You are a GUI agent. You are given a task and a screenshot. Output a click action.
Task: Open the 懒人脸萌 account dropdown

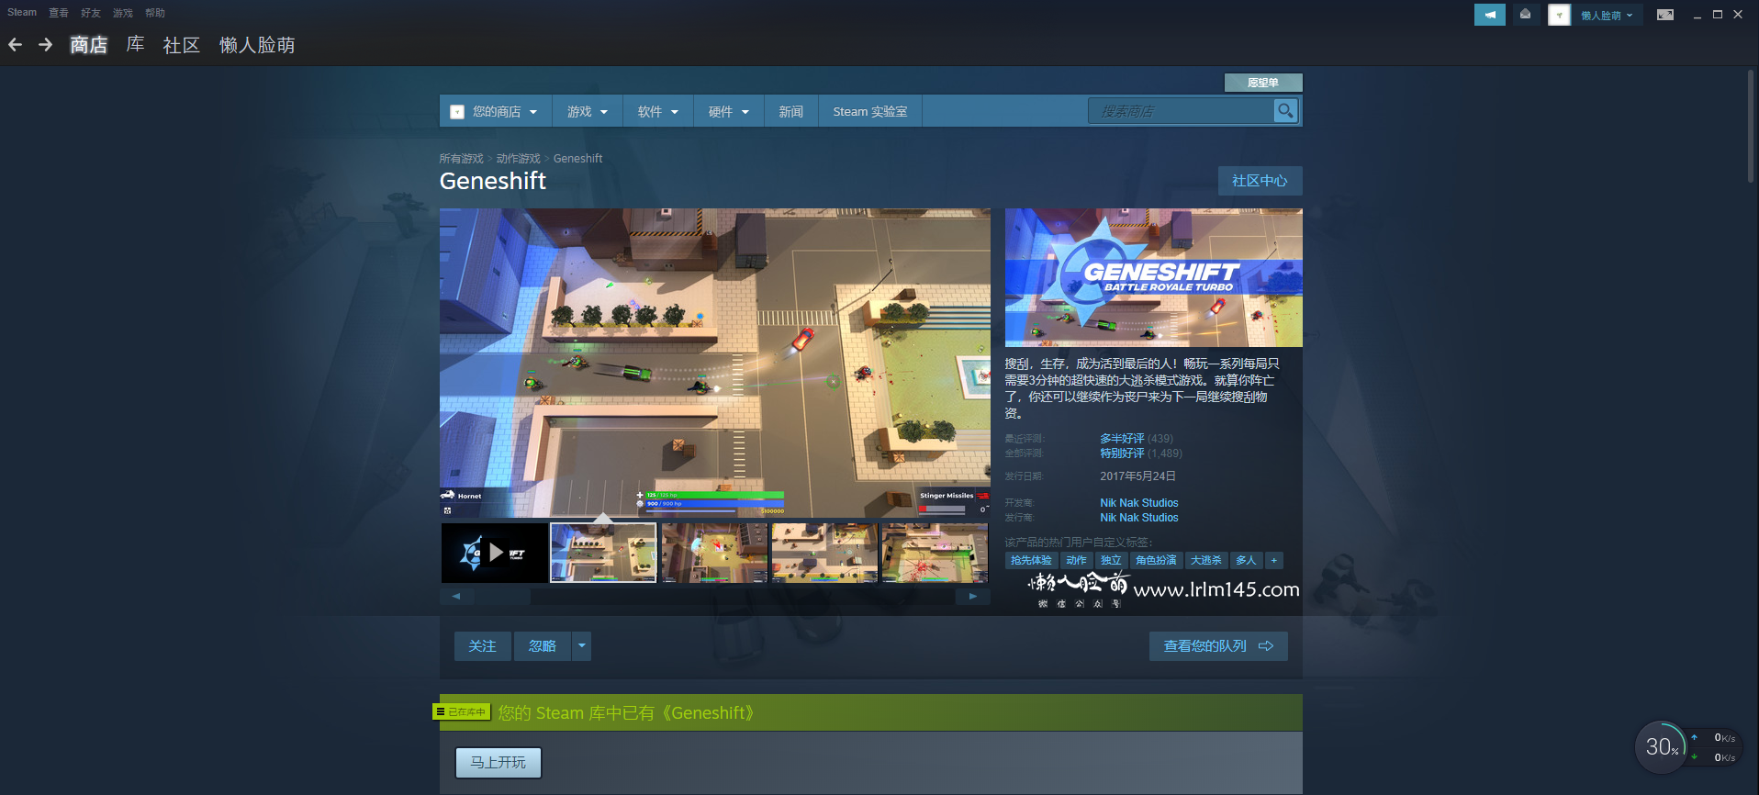[x=1607, y=15]
